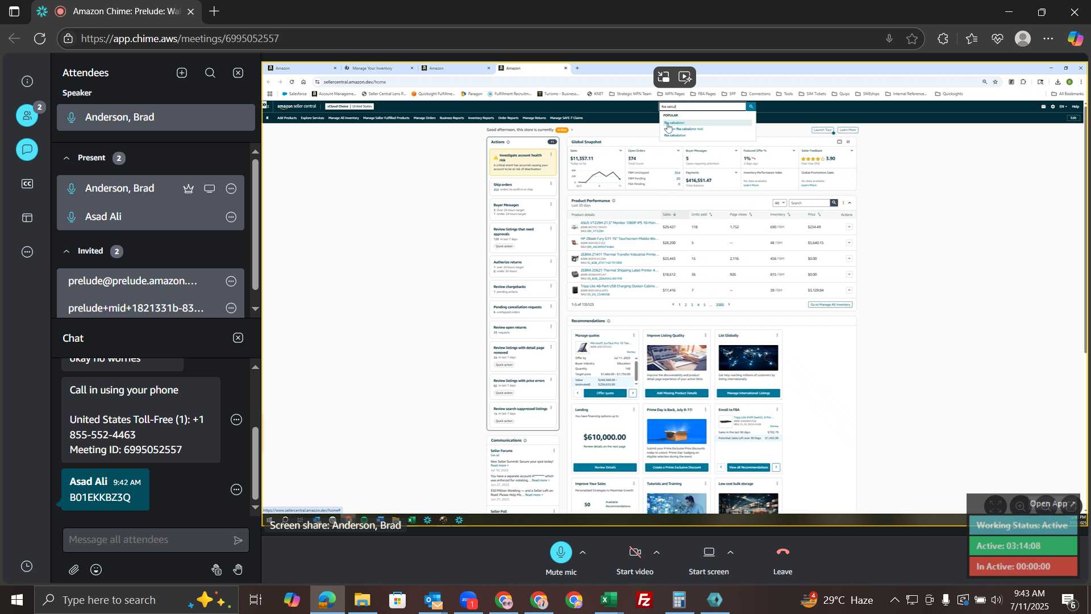
Task: Open Outlook from the taskbar
Action: pyautogui.click(x=432, y=600)
